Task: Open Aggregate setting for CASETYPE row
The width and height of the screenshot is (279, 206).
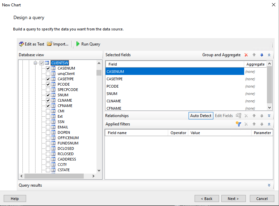Action: pyautogui.click(x=255, y=79)
